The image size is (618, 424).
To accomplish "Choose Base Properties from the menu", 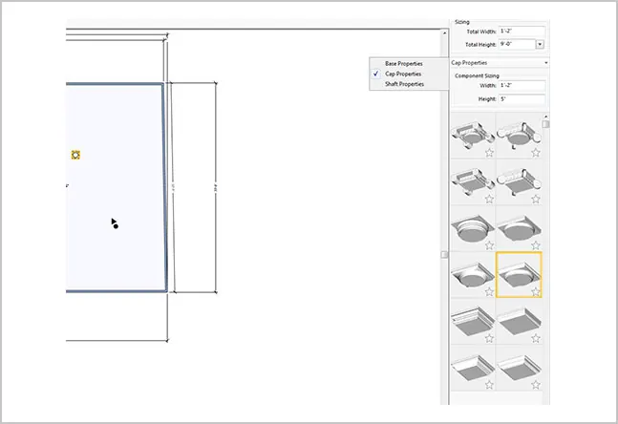I will (x=404, y=63).
